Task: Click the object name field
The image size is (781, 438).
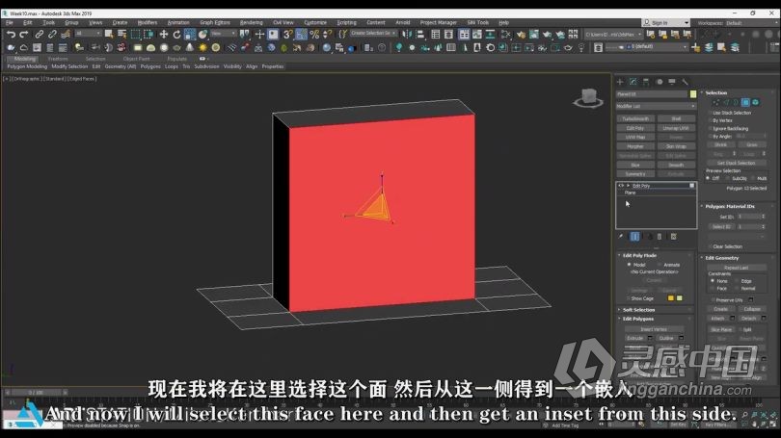Action: point(652,94)
